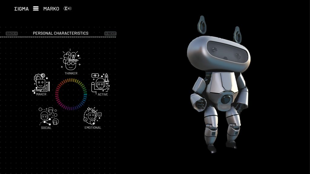Image resolution: width=310 pixels, height=174 pixels.
Task: Click the THINKER label text
Action: pyautogui.click(x=71, y=73)
